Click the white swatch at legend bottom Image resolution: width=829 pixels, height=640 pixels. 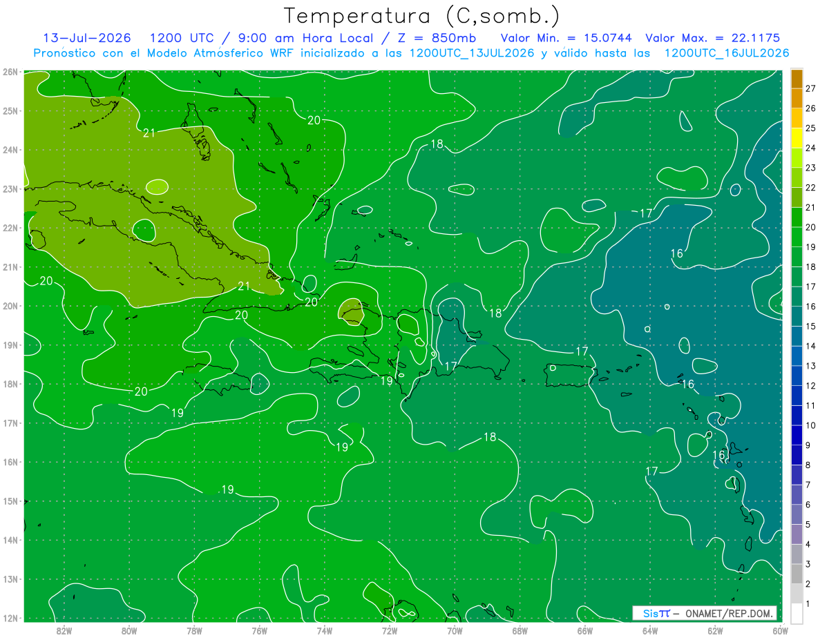click(797, 612)
